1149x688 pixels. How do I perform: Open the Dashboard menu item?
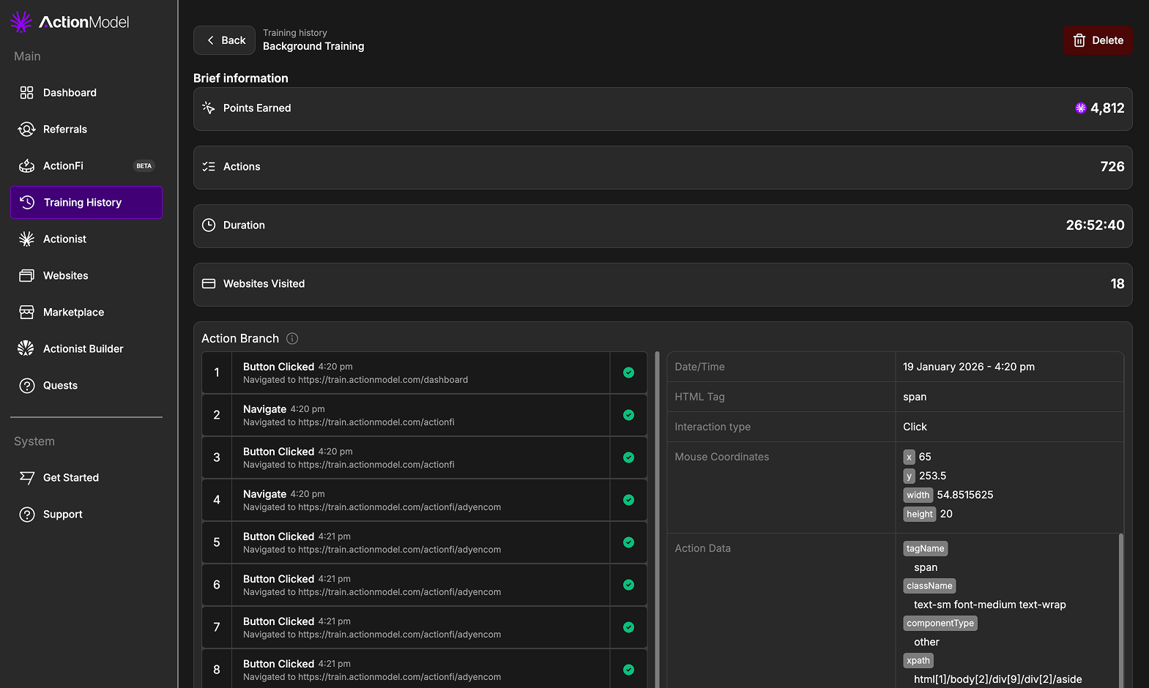pyautogui.click(x=86, y=92)
